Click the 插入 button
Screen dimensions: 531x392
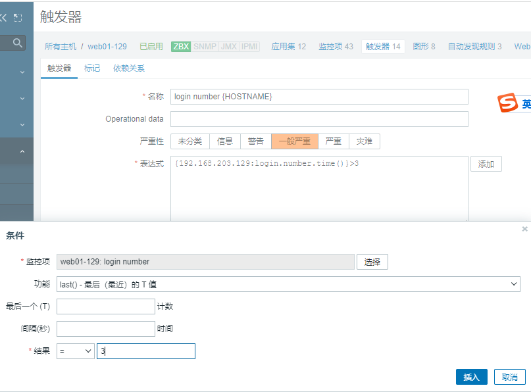471,377
